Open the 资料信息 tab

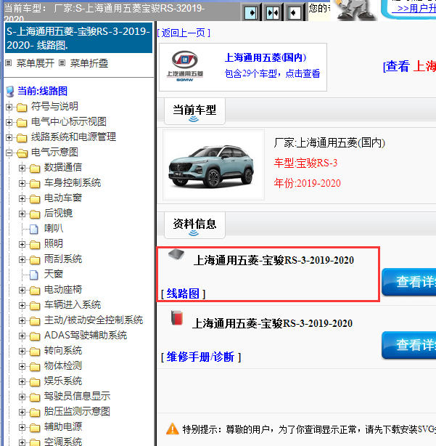pyautogui.click(x=194, y=225)
